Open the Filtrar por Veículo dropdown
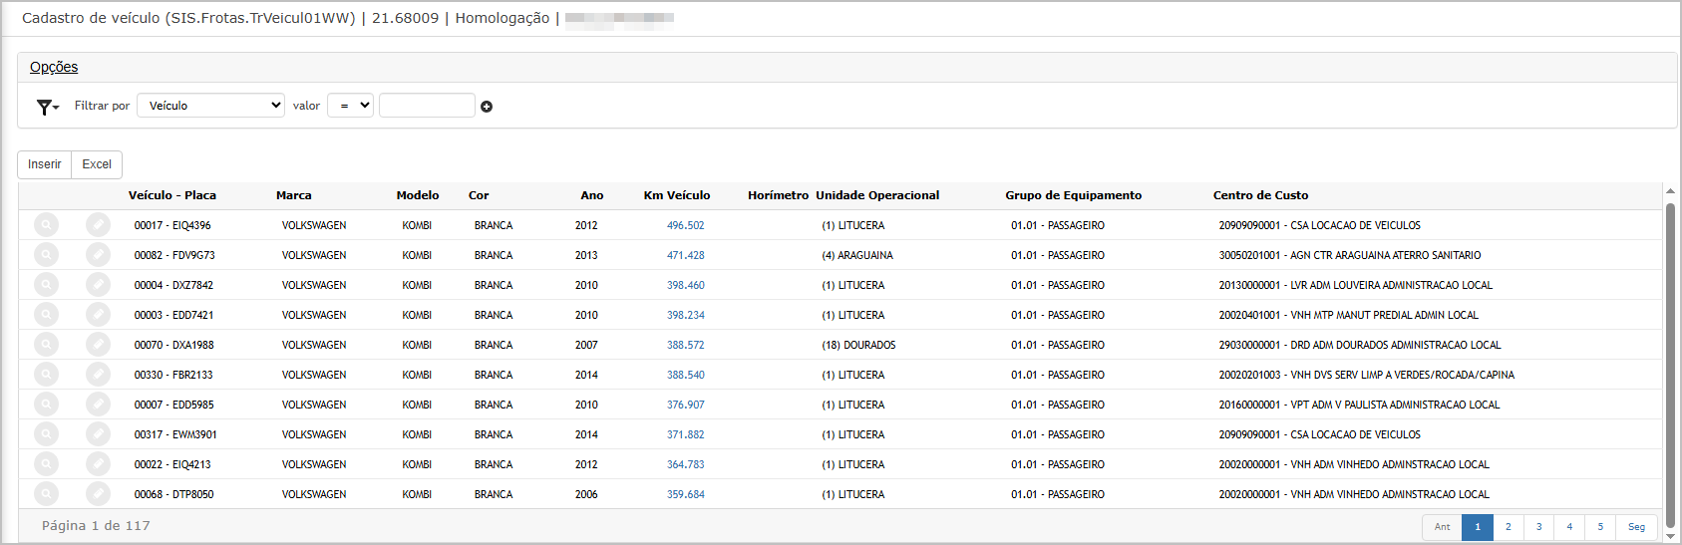 pos(211,106)
